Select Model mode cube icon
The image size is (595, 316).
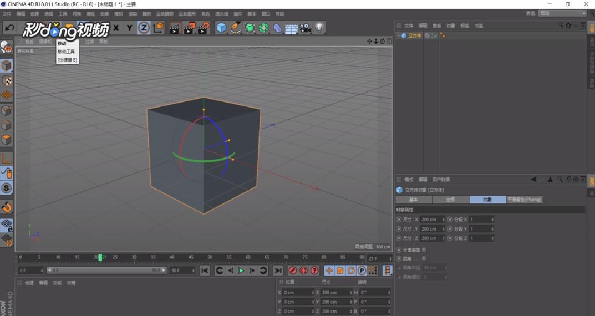pyautogui.click(x=7, y=65)
